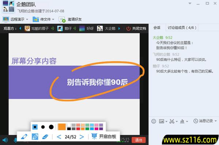Go to next slide arrow

pos(82,137)
